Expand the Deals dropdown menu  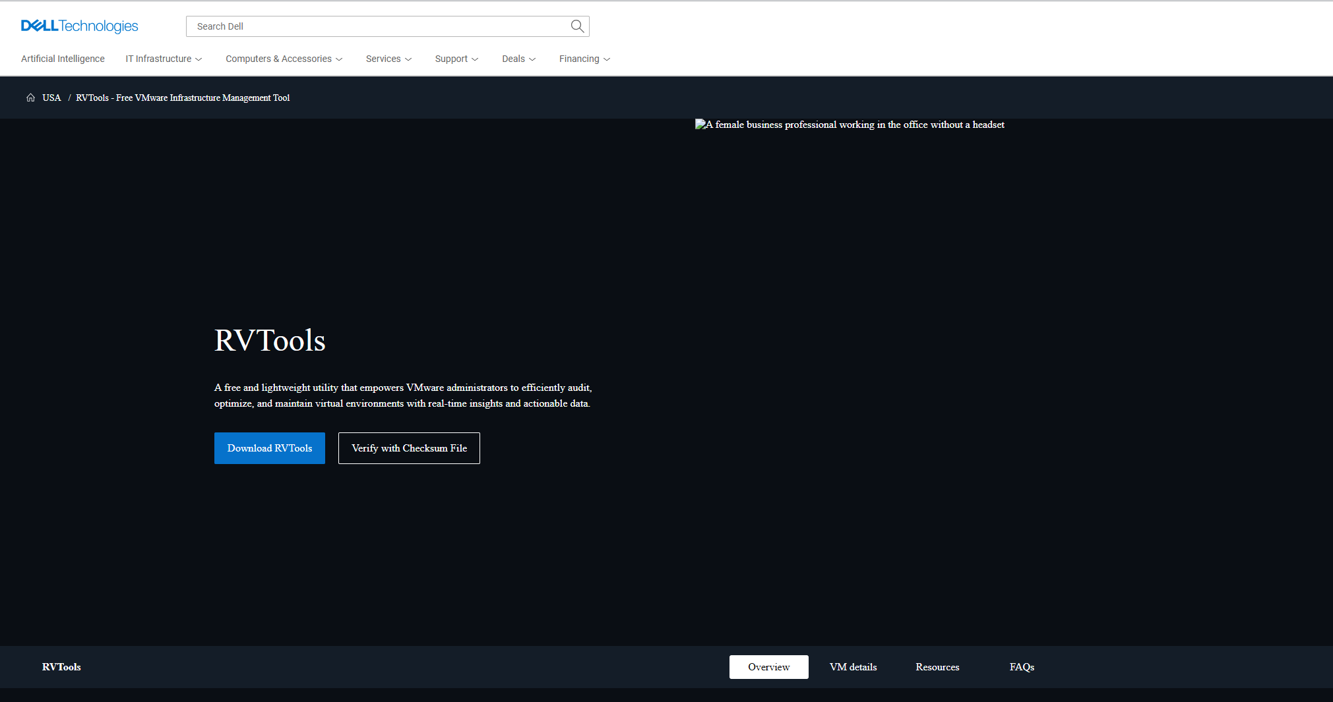(518, 59)
